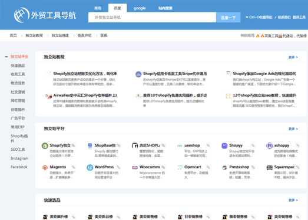Select 收款工具 in the sidebar
The height and width of the screenshot is (220, 308).
(18, 74)
